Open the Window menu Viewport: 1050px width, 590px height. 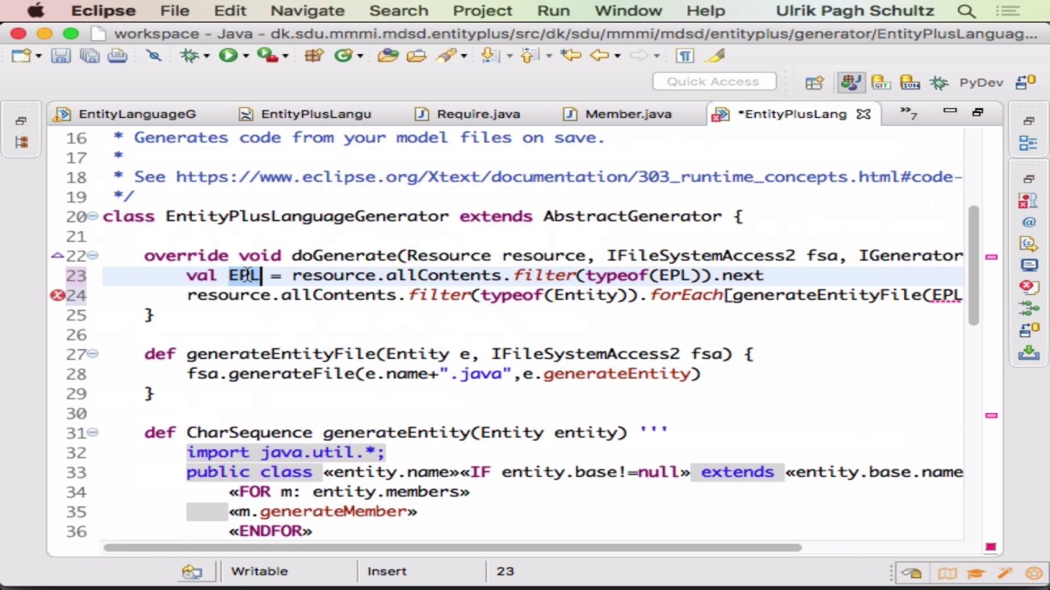coord(628,11)
